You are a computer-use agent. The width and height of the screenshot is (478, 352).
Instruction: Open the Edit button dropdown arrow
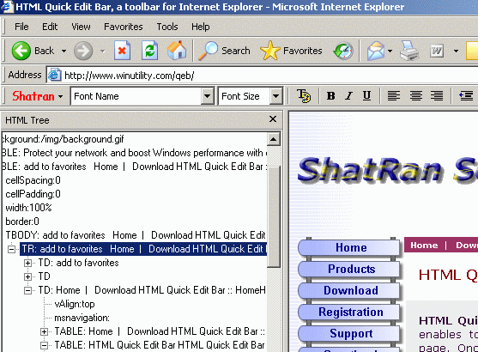456,51
